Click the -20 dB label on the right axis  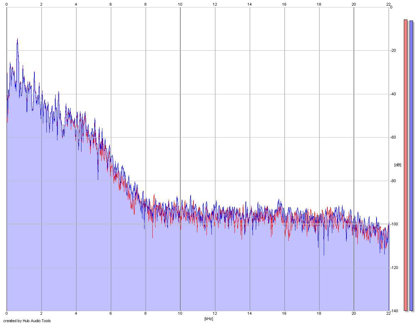[393, 50]
